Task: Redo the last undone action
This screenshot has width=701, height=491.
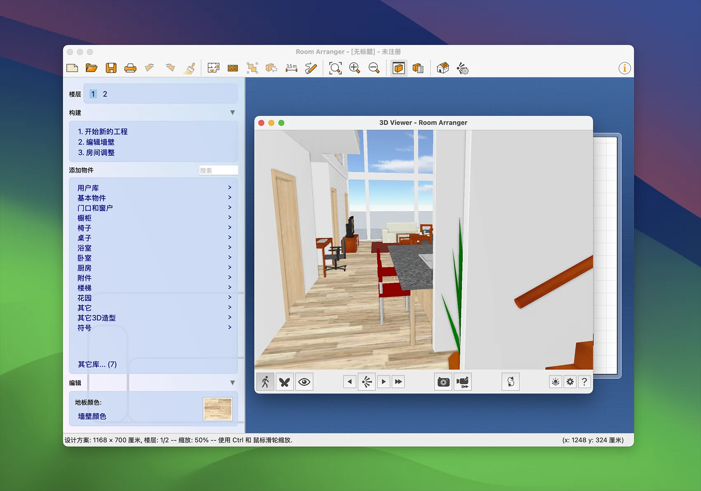Action: click(x=169, y=68)
